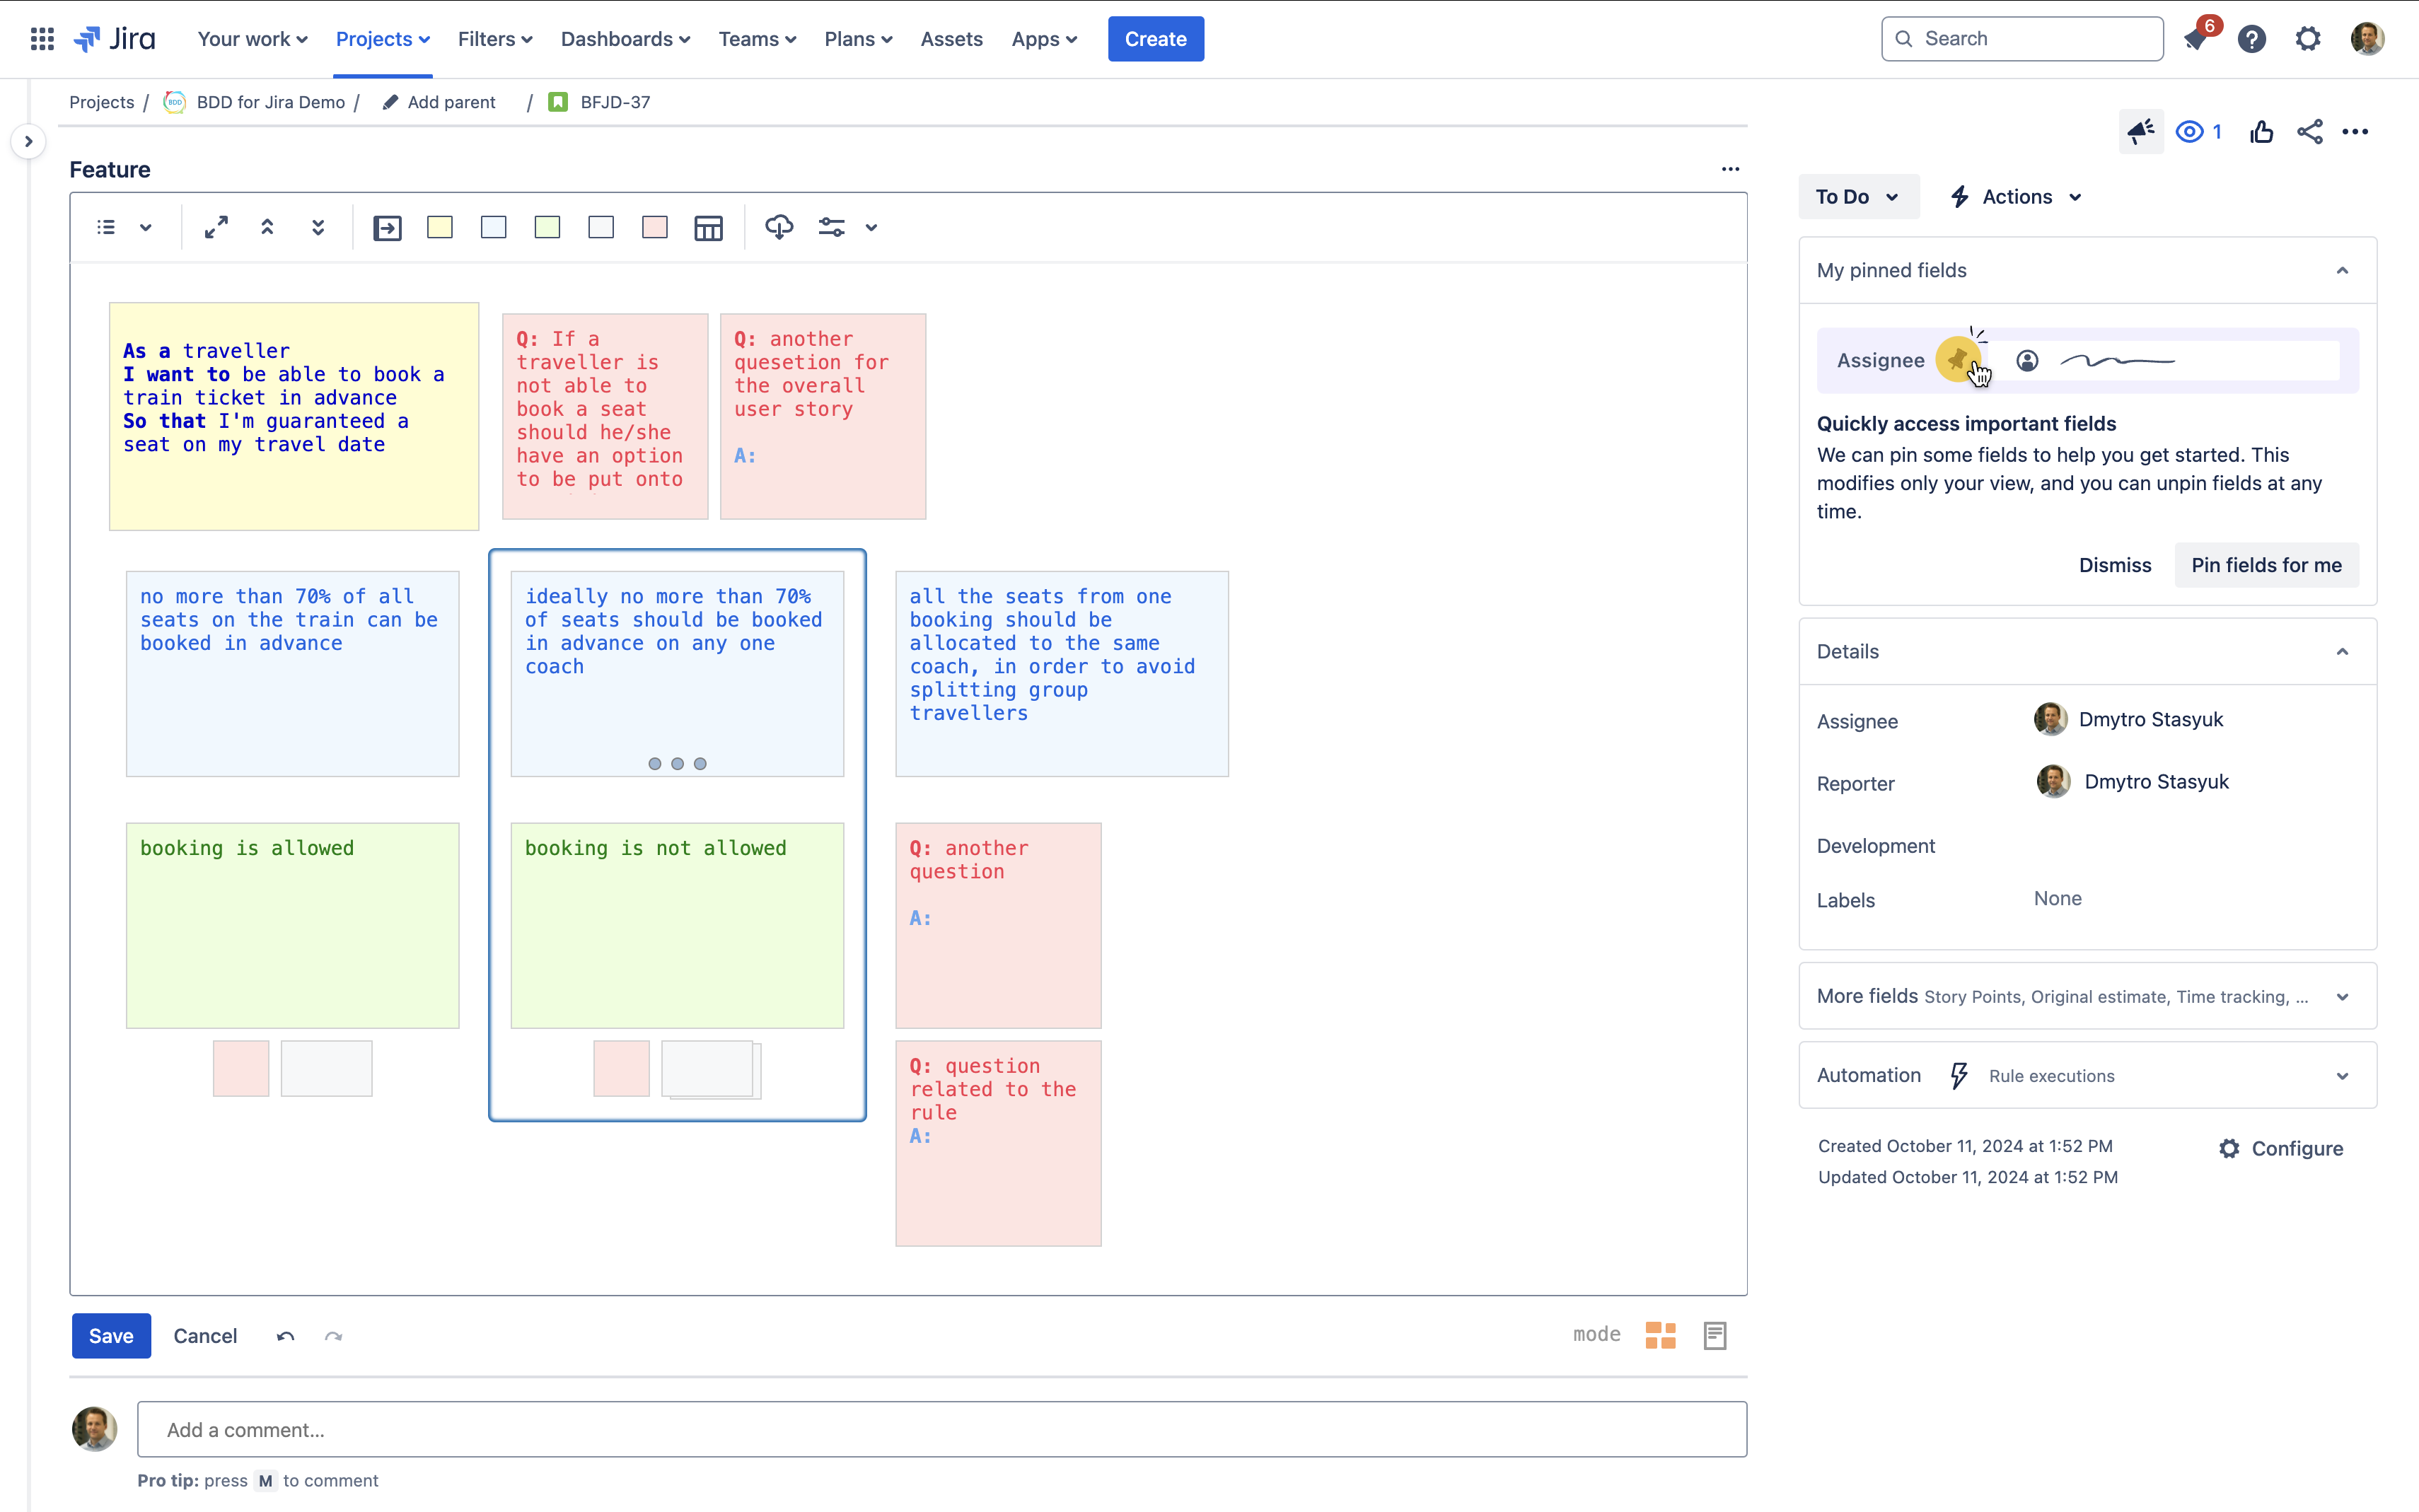Click the cloud download icon
2419x1512 pixels.
click(x=779, y=227)
